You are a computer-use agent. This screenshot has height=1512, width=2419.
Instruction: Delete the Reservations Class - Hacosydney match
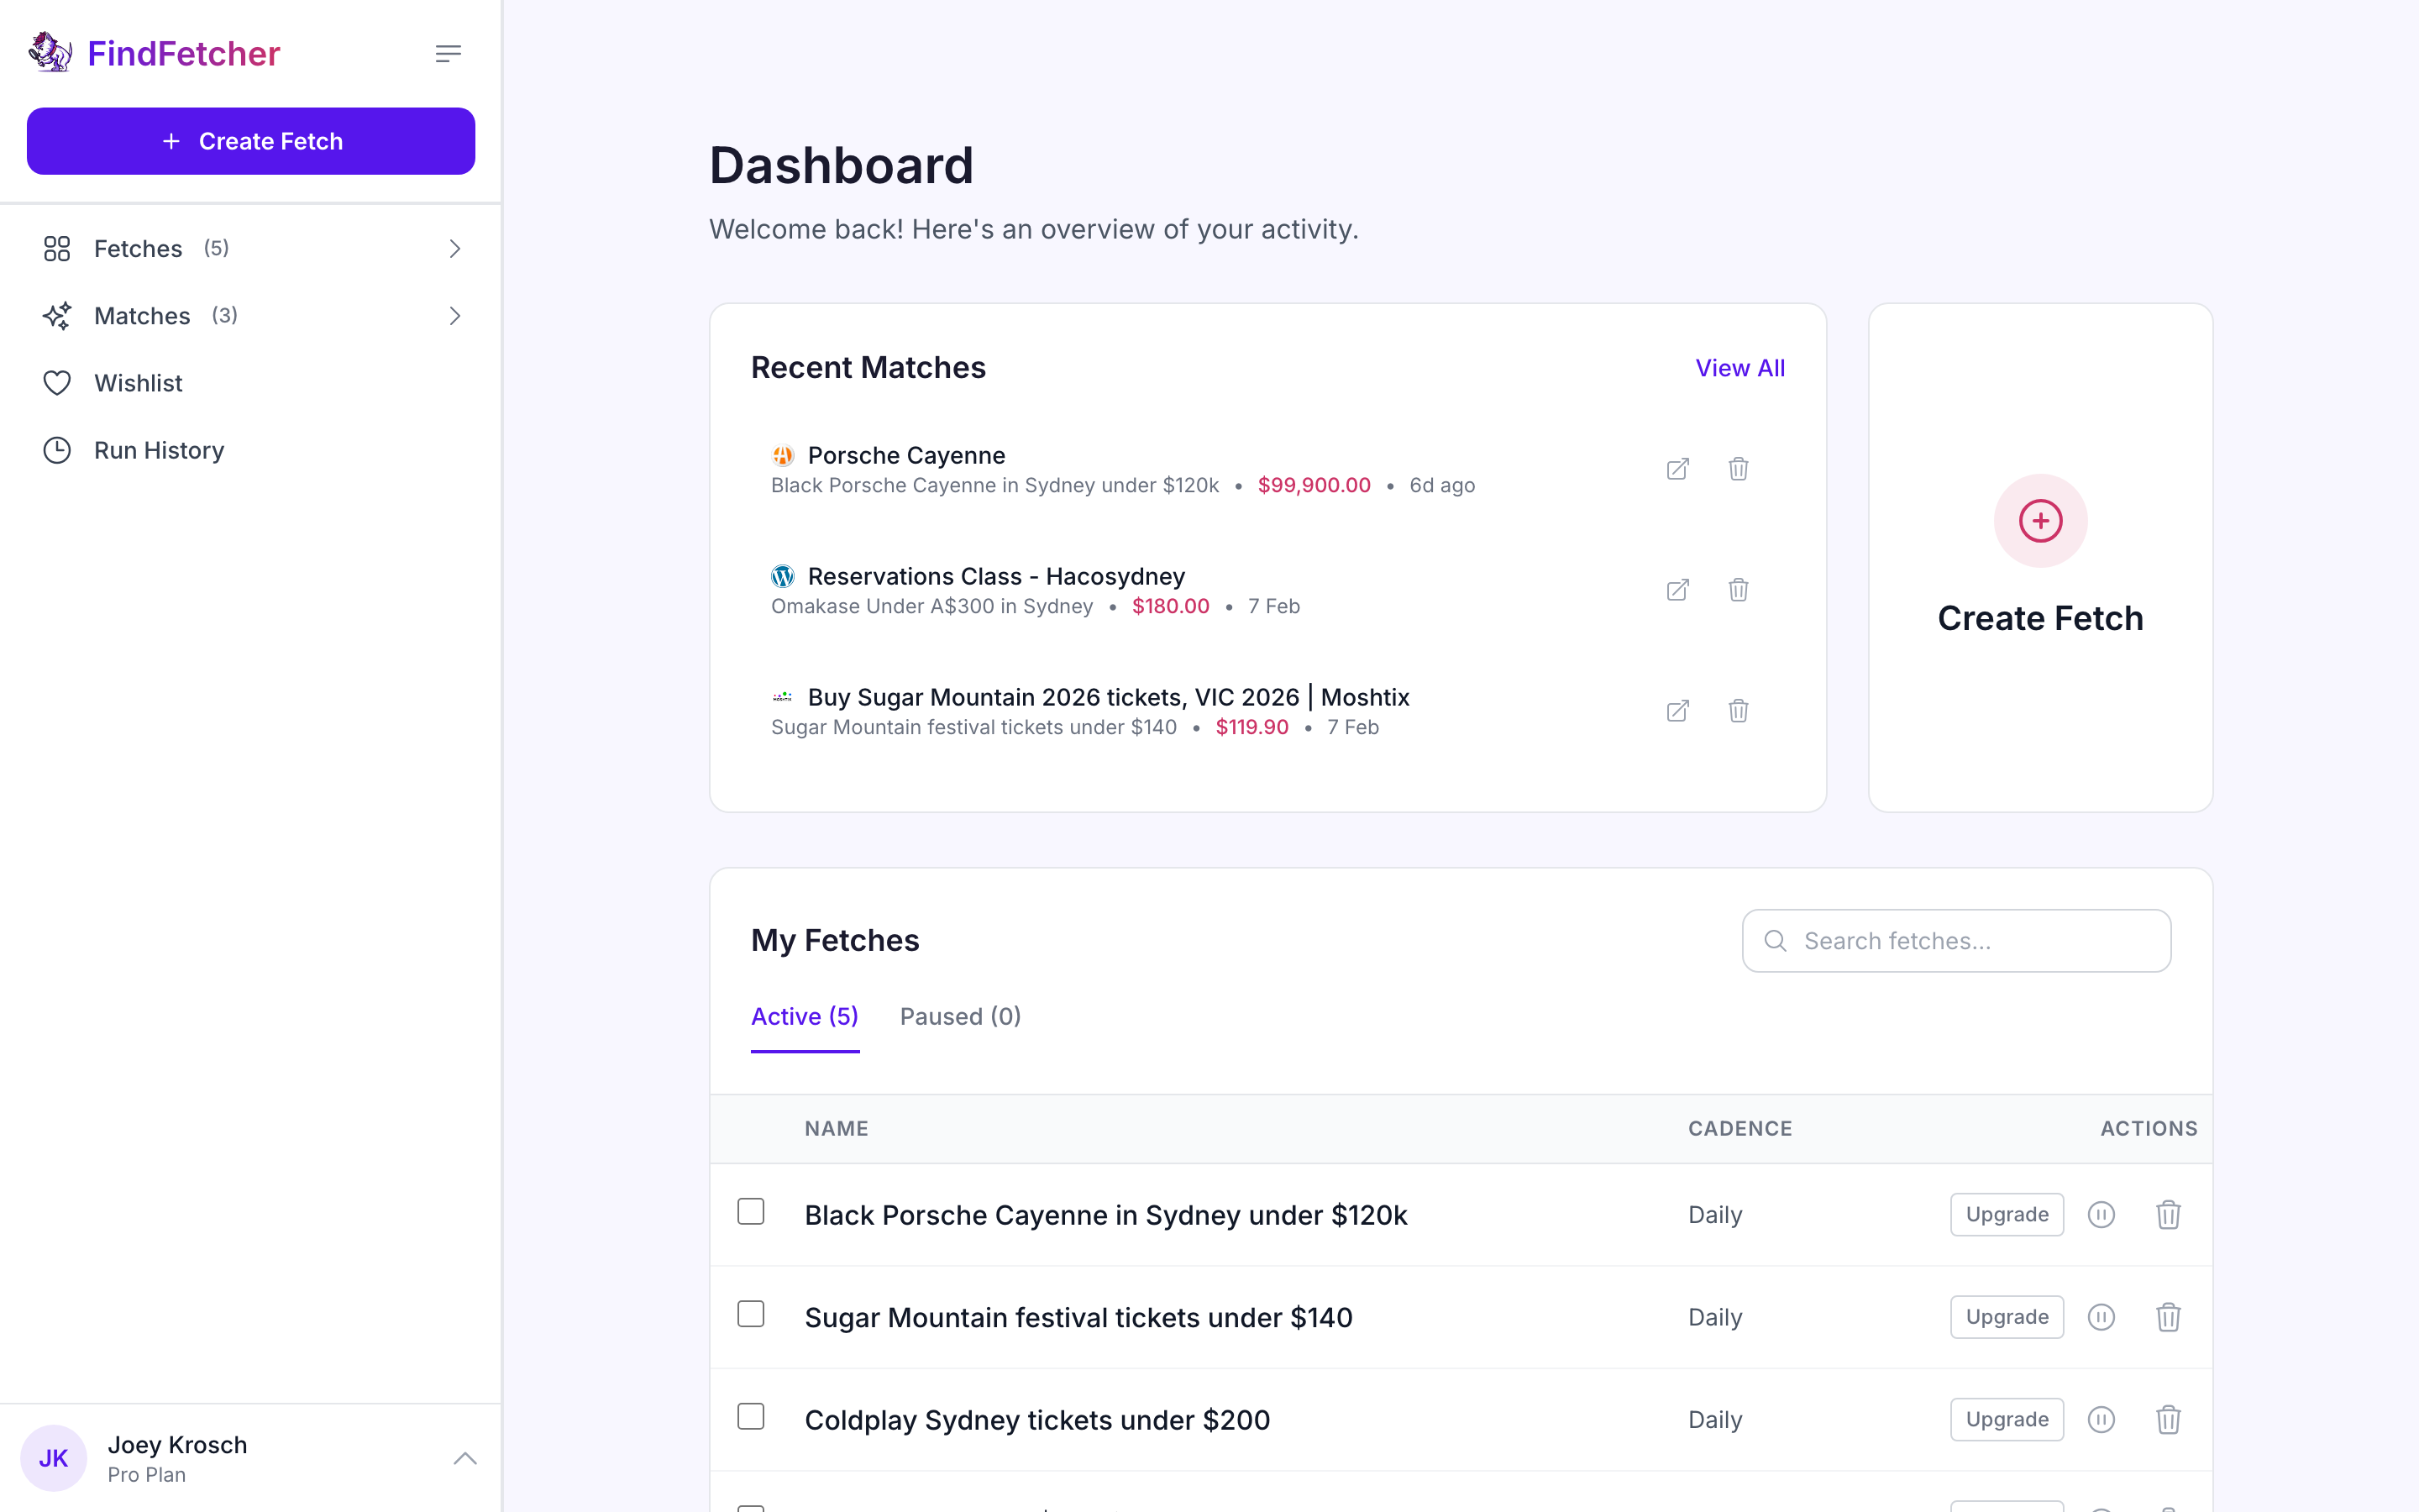point(1739,590)
